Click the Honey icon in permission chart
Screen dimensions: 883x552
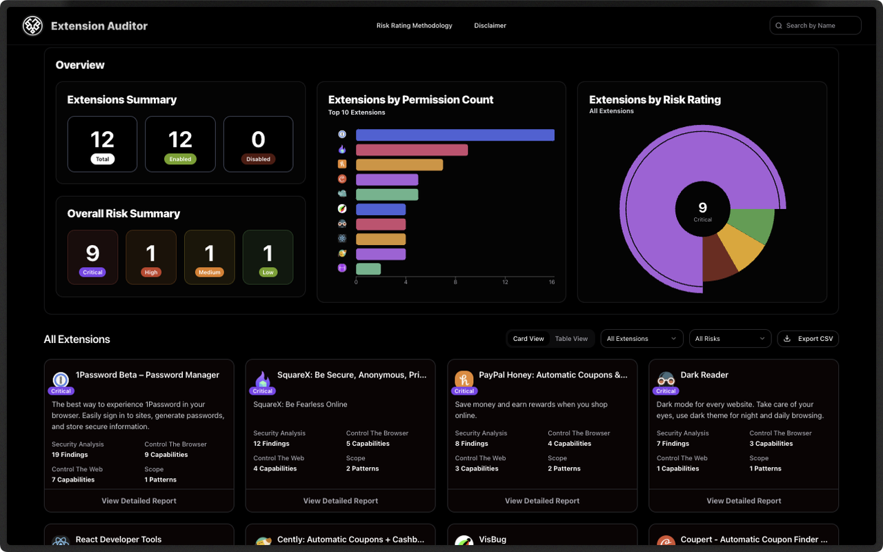(x=341, y=164)
